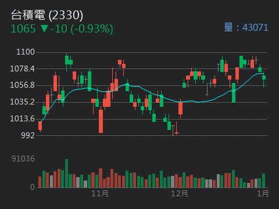Viewport: 279px width, 209px height.
Task: Click the tallest green volume bar
Action: point(66,174)
